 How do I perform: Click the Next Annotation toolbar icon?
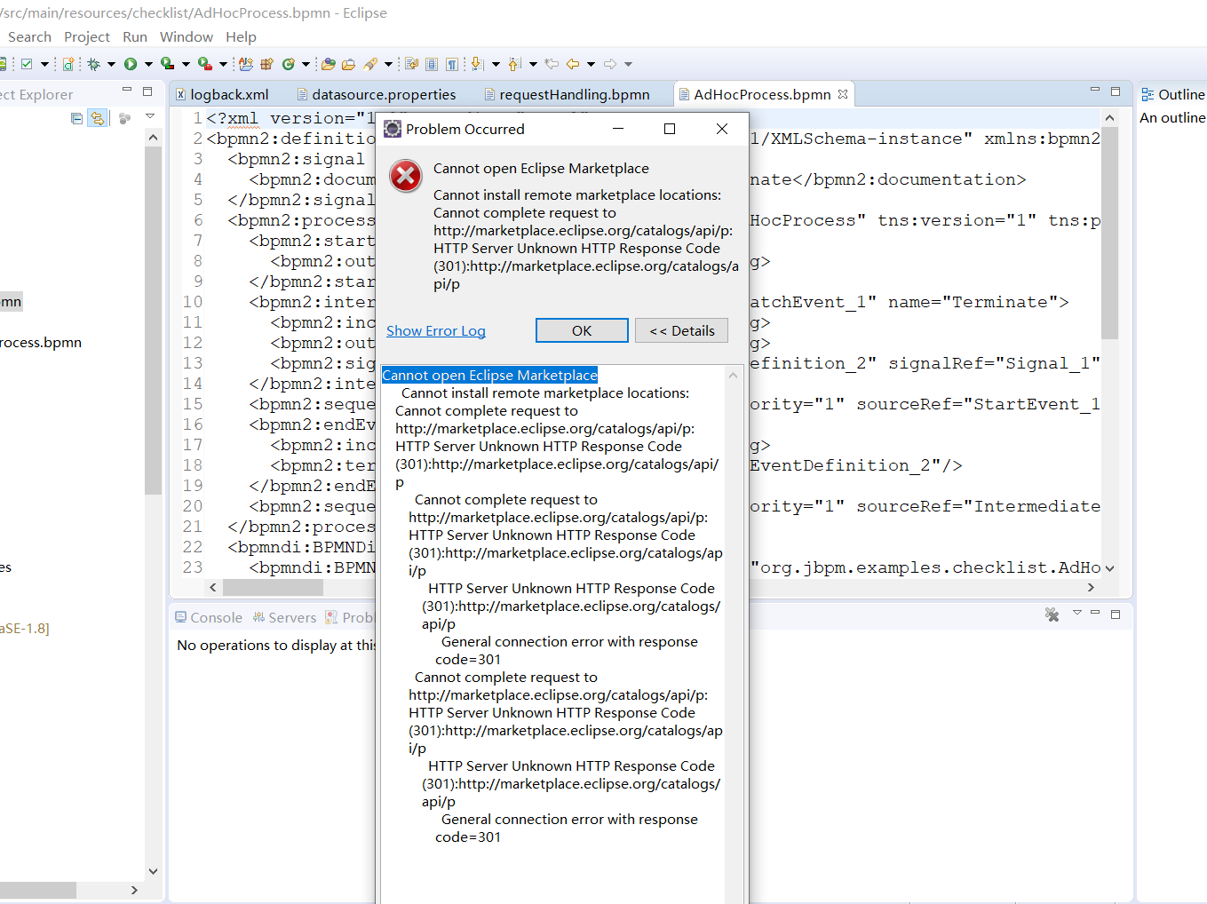point(477,64)
